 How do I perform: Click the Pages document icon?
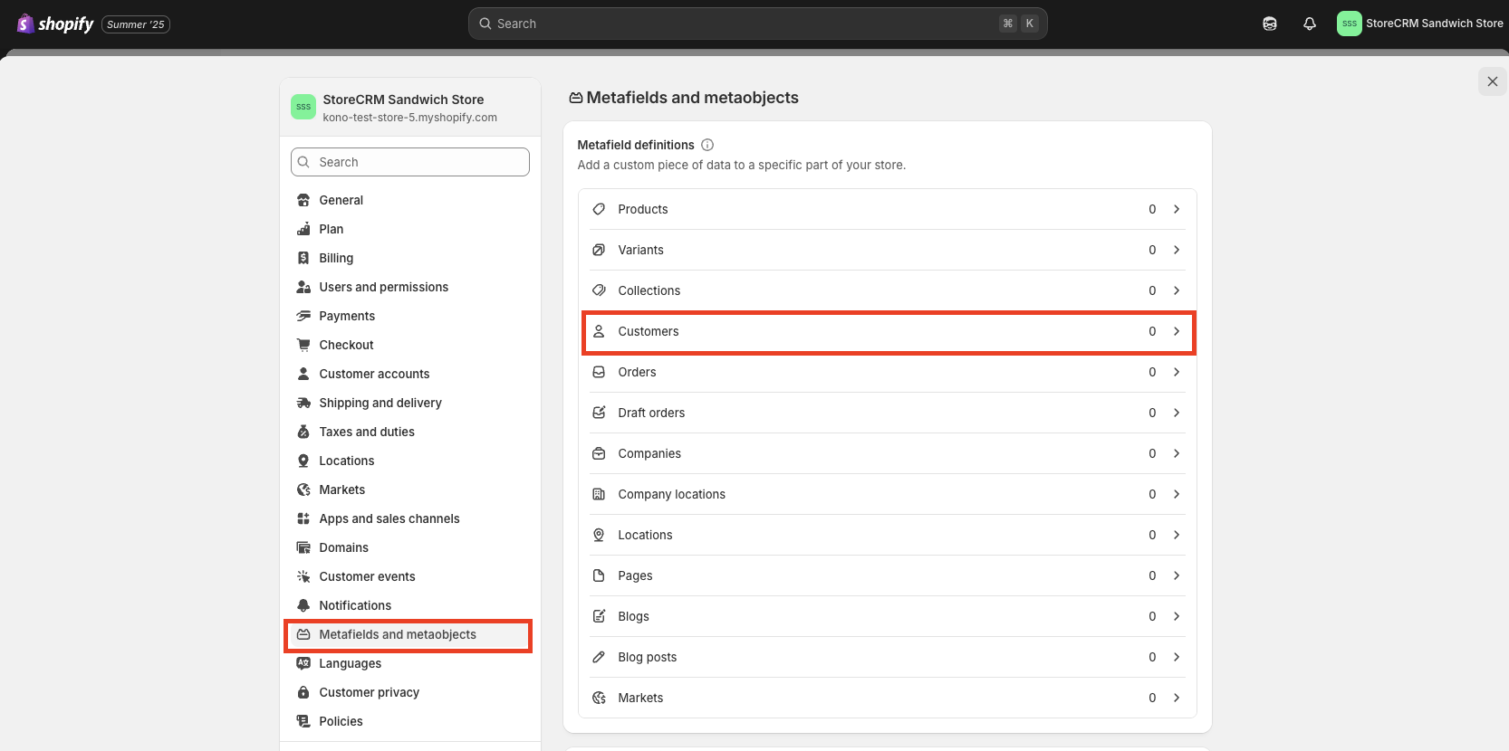599,575
